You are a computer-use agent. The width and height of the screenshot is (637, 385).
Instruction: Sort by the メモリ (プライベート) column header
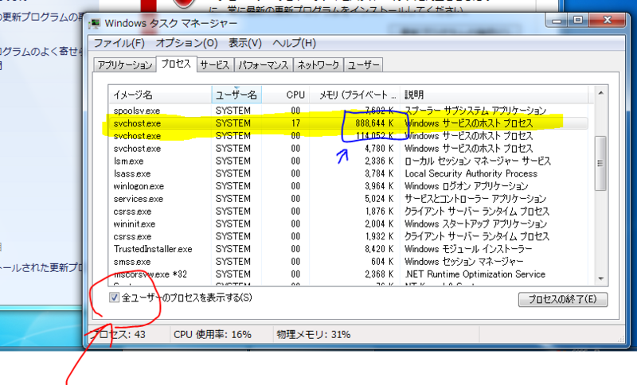pos(354,95)
